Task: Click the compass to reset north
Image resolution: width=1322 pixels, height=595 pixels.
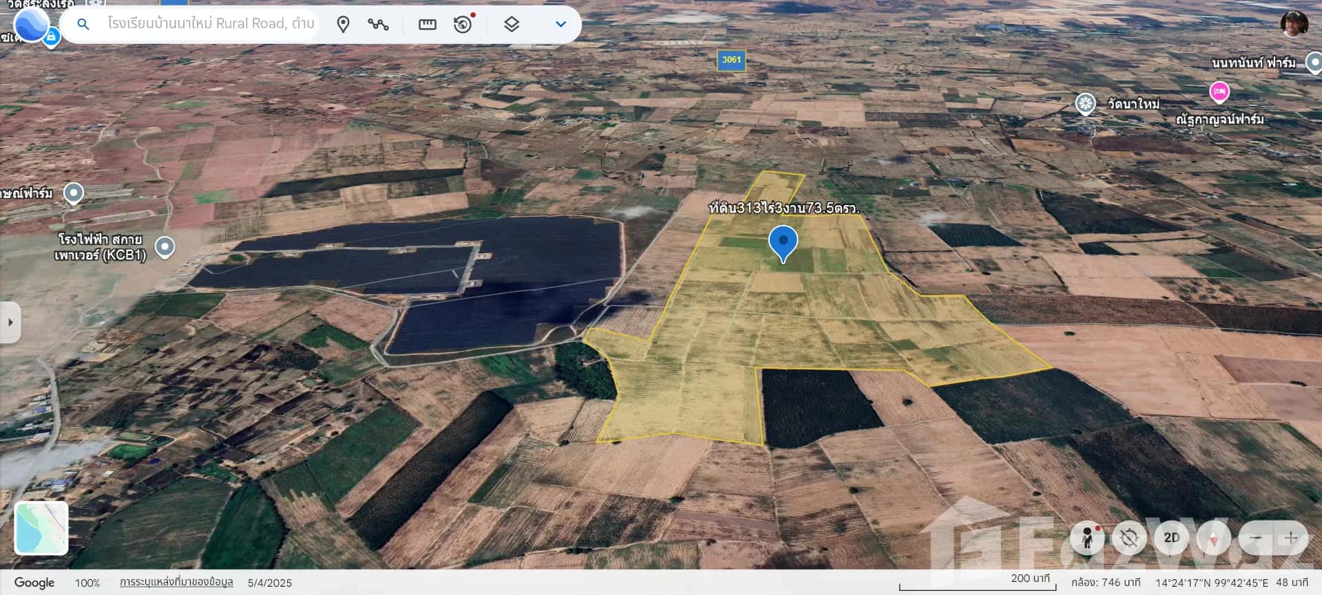Action: 1214,538
